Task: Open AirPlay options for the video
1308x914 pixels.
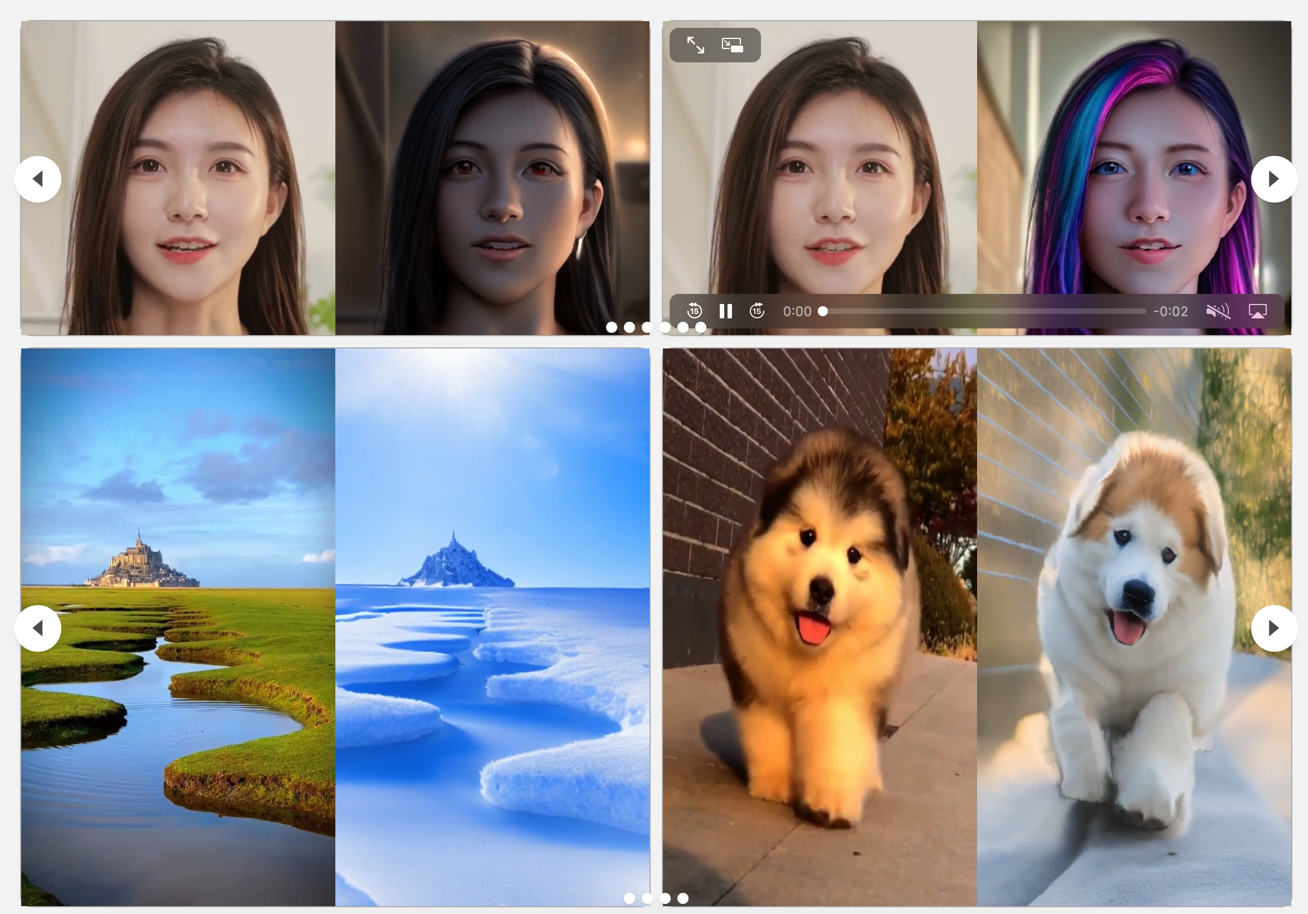Action: coord(1257,311)
